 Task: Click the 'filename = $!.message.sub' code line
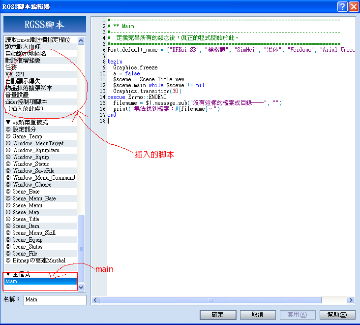coord(197,103)
